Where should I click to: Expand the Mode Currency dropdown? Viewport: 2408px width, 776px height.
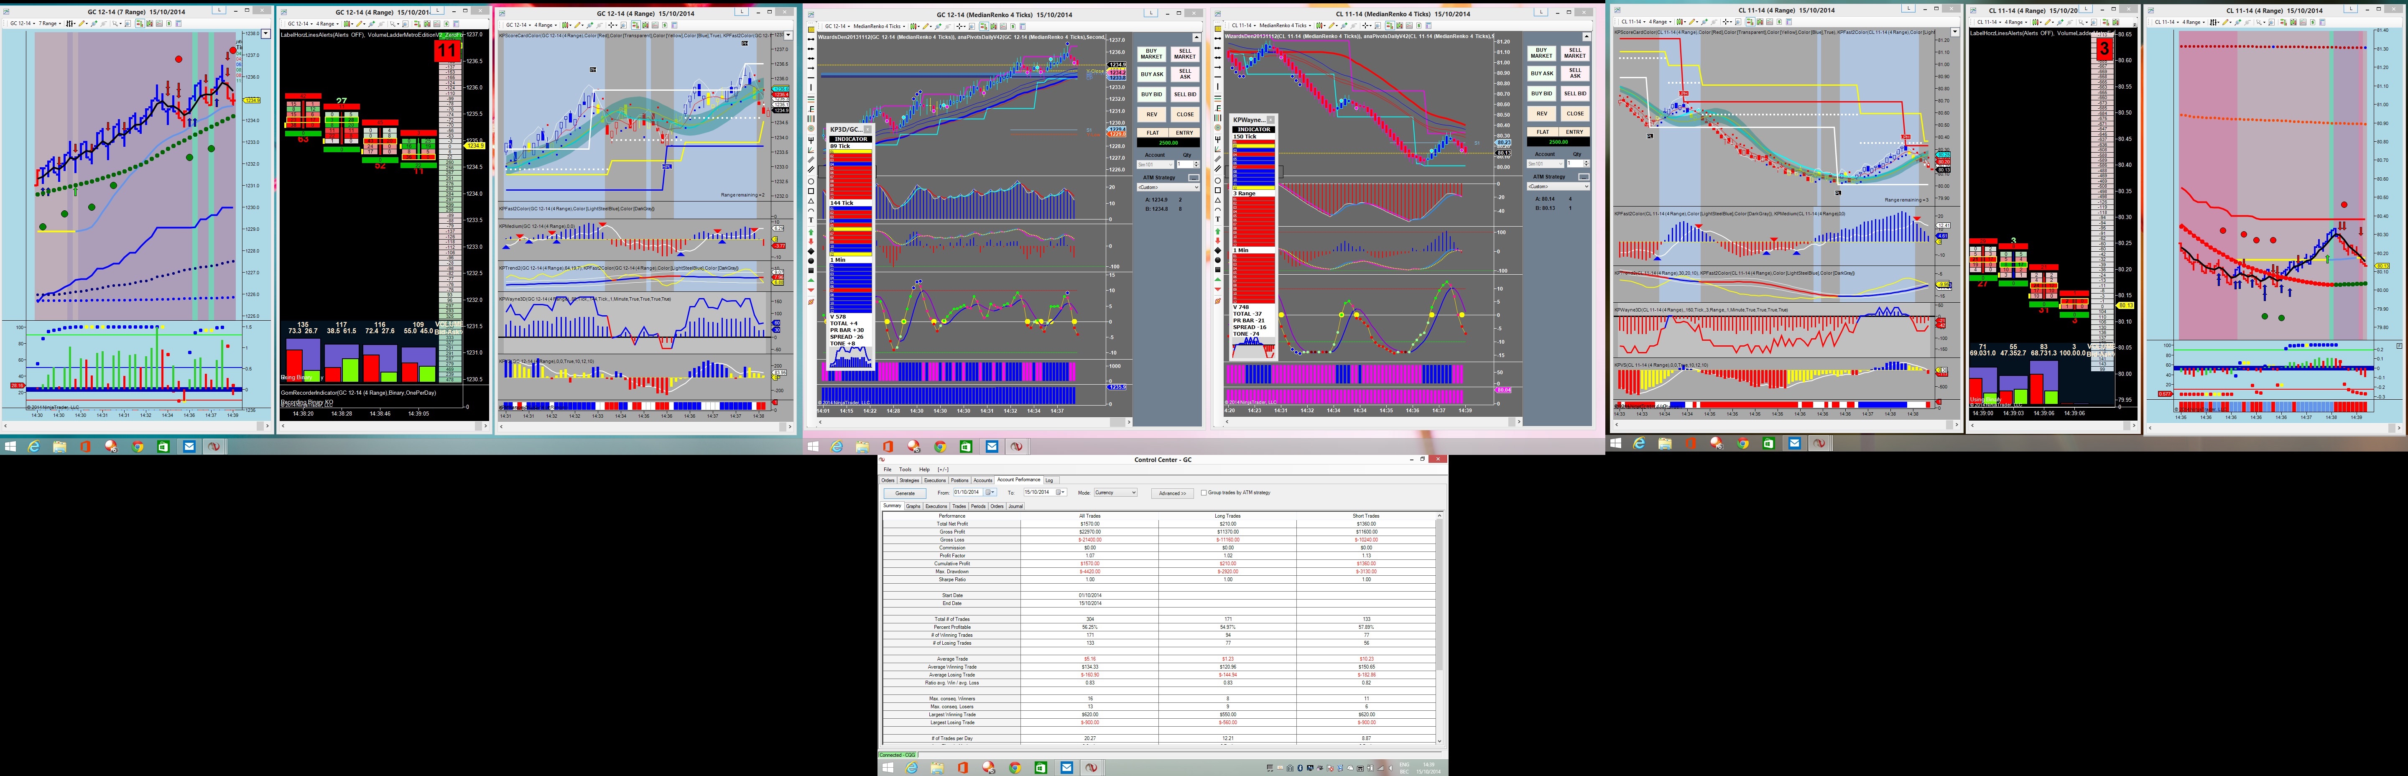point(1115,493)
